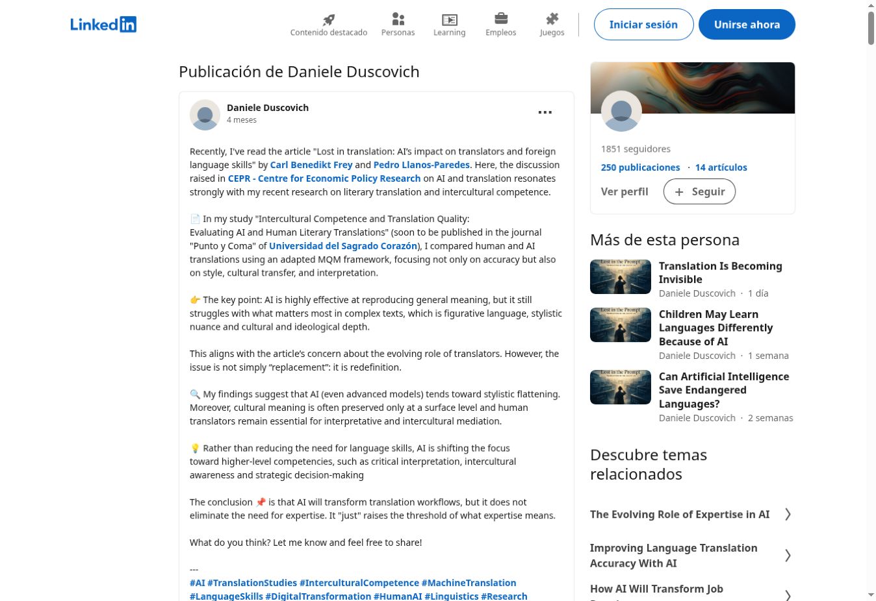Click the #Research hashtag
Image resolution: width=876 pixels, height=601 pixels.
[504, 596]
